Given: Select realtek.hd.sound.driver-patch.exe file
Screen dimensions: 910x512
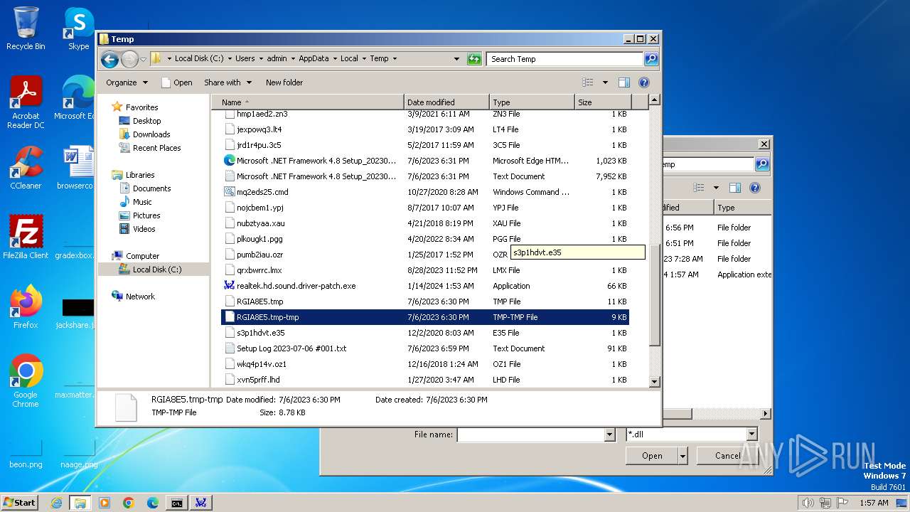Looking at the screenshot, I should coord(425,286).
